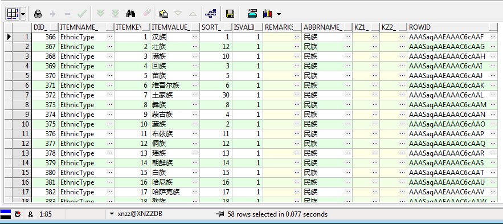Click the row header numbered 14
This screenshot has height=224, width=503.
[22, 162]
